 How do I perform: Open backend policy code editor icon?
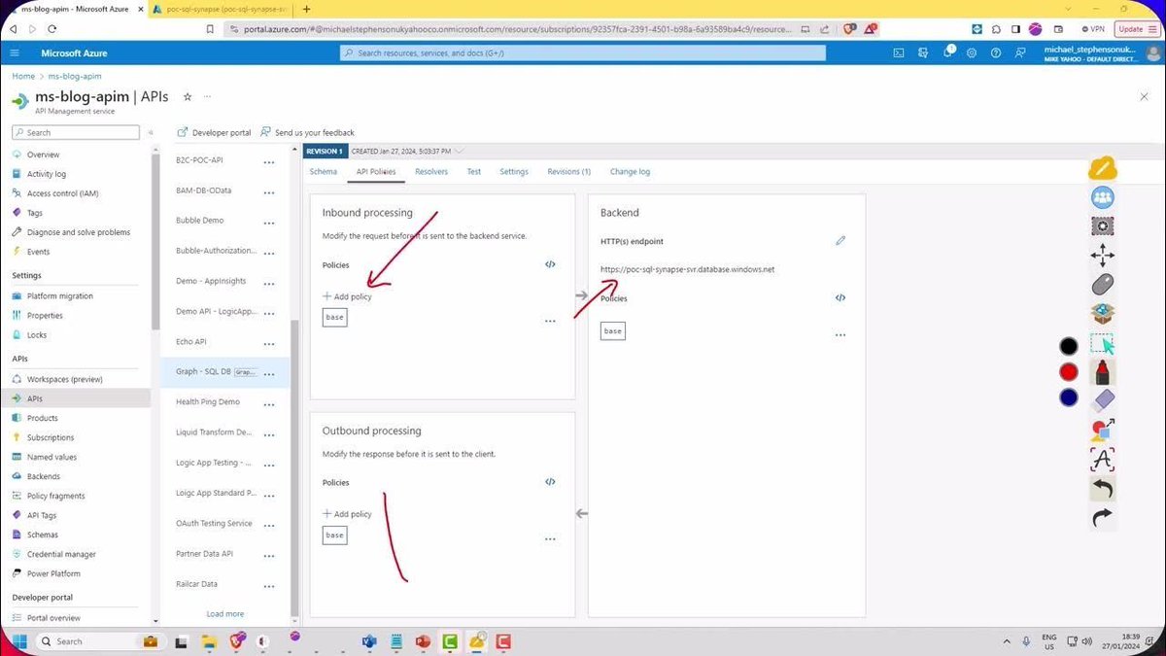tap(840, 298)
